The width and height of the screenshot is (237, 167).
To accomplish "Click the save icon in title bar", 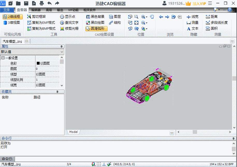I will [x=26, y=3].
